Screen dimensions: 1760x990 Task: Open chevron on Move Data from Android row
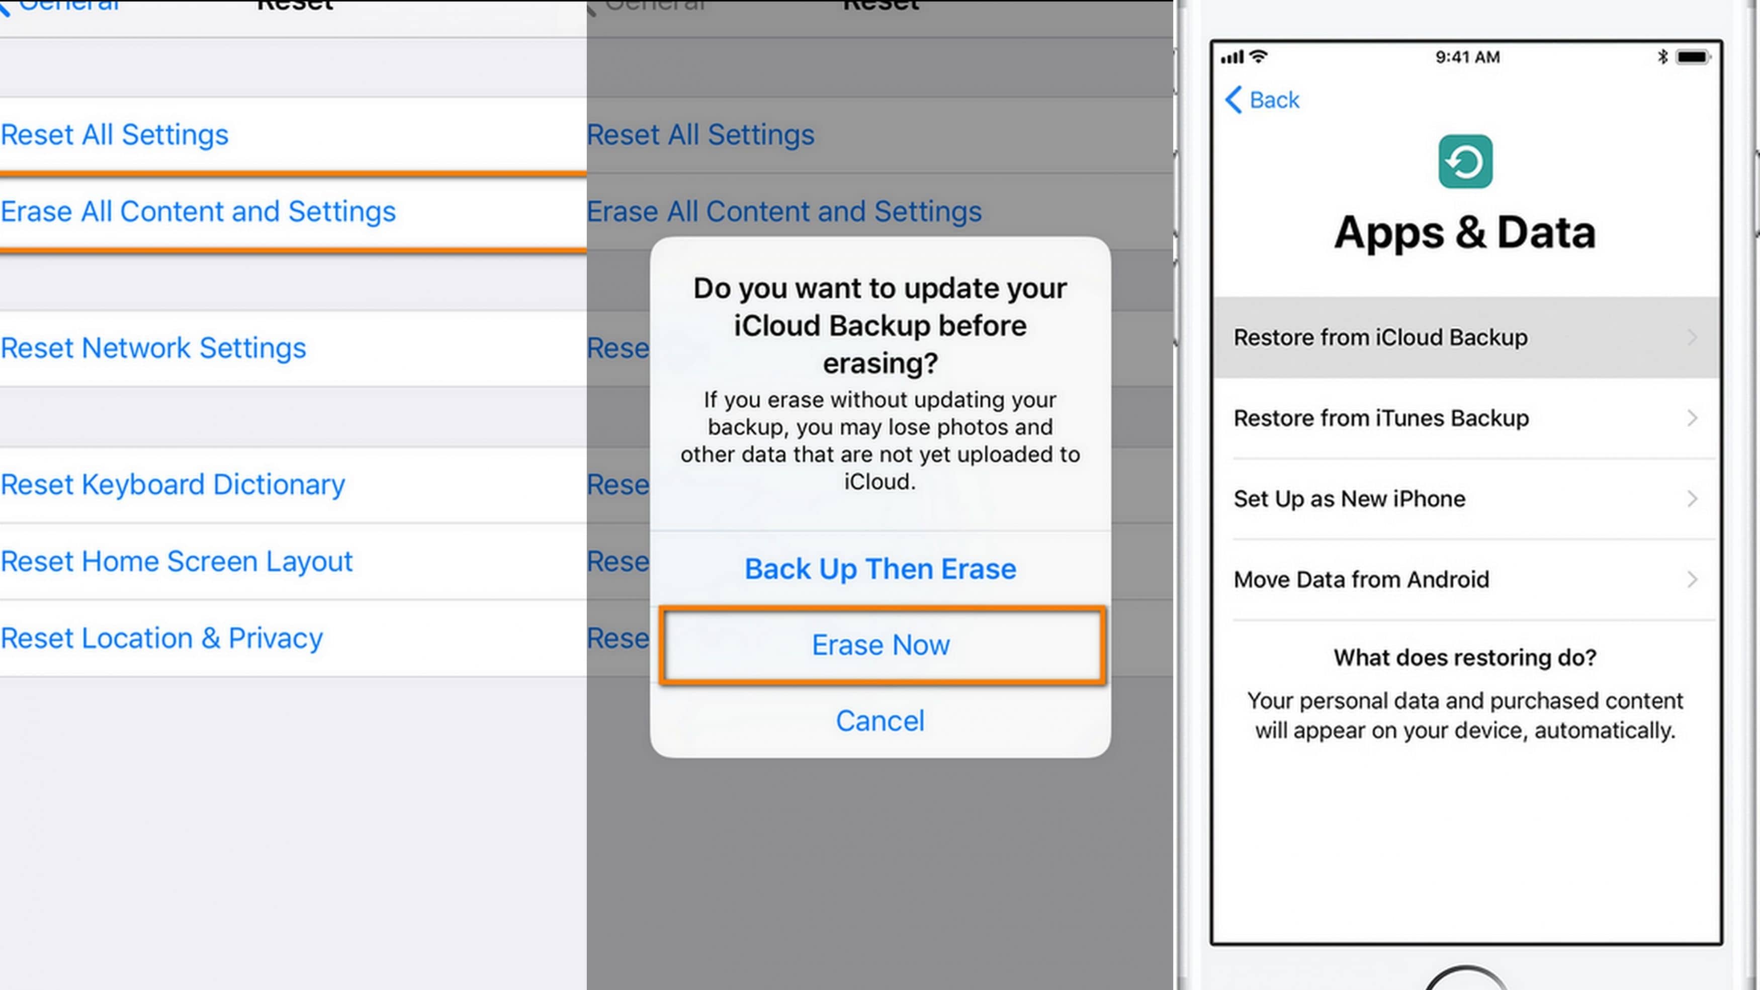click(x=1692, y=579)
